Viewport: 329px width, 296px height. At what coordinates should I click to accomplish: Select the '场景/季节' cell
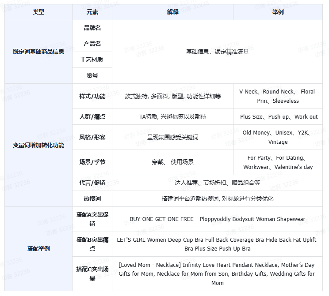[x=92, y=162]
